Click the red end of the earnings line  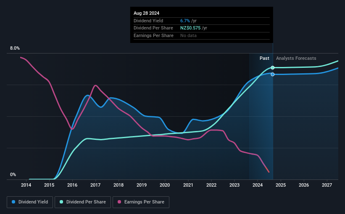pos(267,170)
